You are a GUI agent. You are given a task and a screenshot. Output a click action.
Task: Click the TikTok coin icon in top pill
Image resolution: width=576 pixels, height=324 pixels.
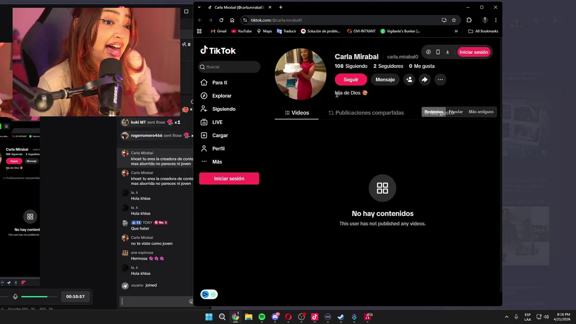pos(428,52)
